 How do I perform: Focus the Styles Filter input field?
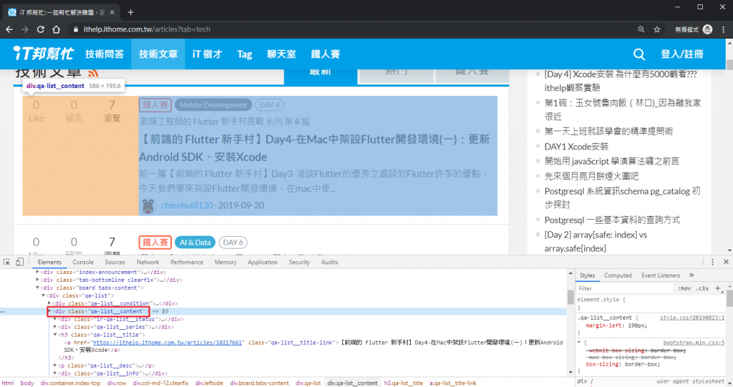coord(624,288)
